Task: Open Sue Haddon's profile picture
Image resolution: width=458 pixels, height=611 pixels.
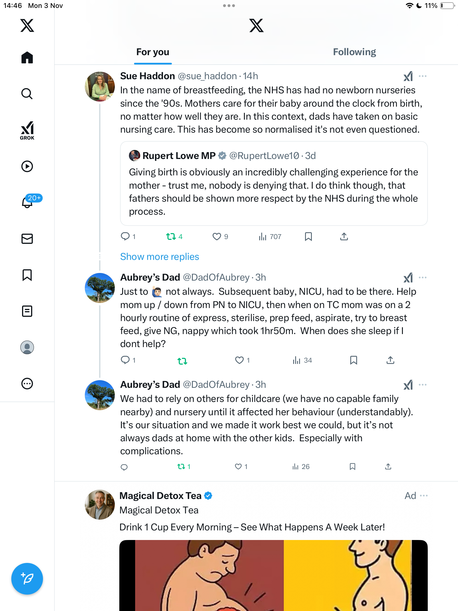Action: click(x=100, y=87)
